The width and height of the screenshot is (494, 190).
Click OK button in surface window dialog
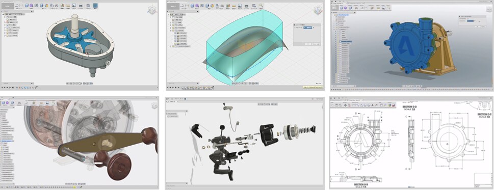[308, 44]
